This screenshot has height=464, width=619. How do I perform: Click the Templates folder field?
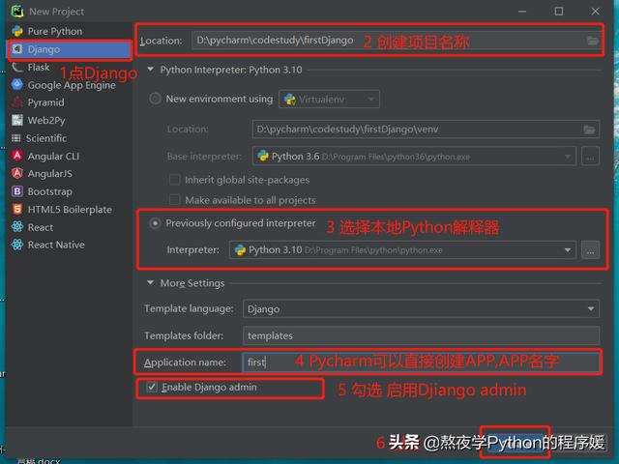[421, 335]
